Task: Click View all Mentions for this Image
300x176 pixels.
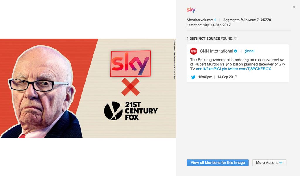Action: click(218, 163)
